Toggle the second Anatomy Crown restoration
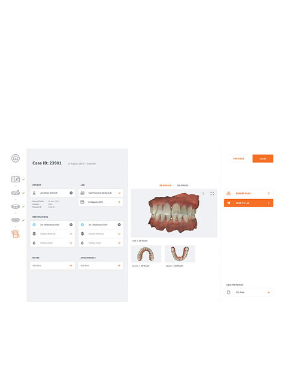This screenshot has height=366, width=281. coord(119,224)
